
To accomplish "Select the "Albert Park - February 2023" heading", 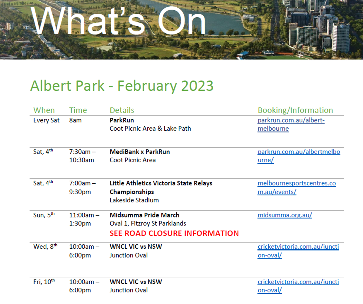I will [x=122, y=86].
